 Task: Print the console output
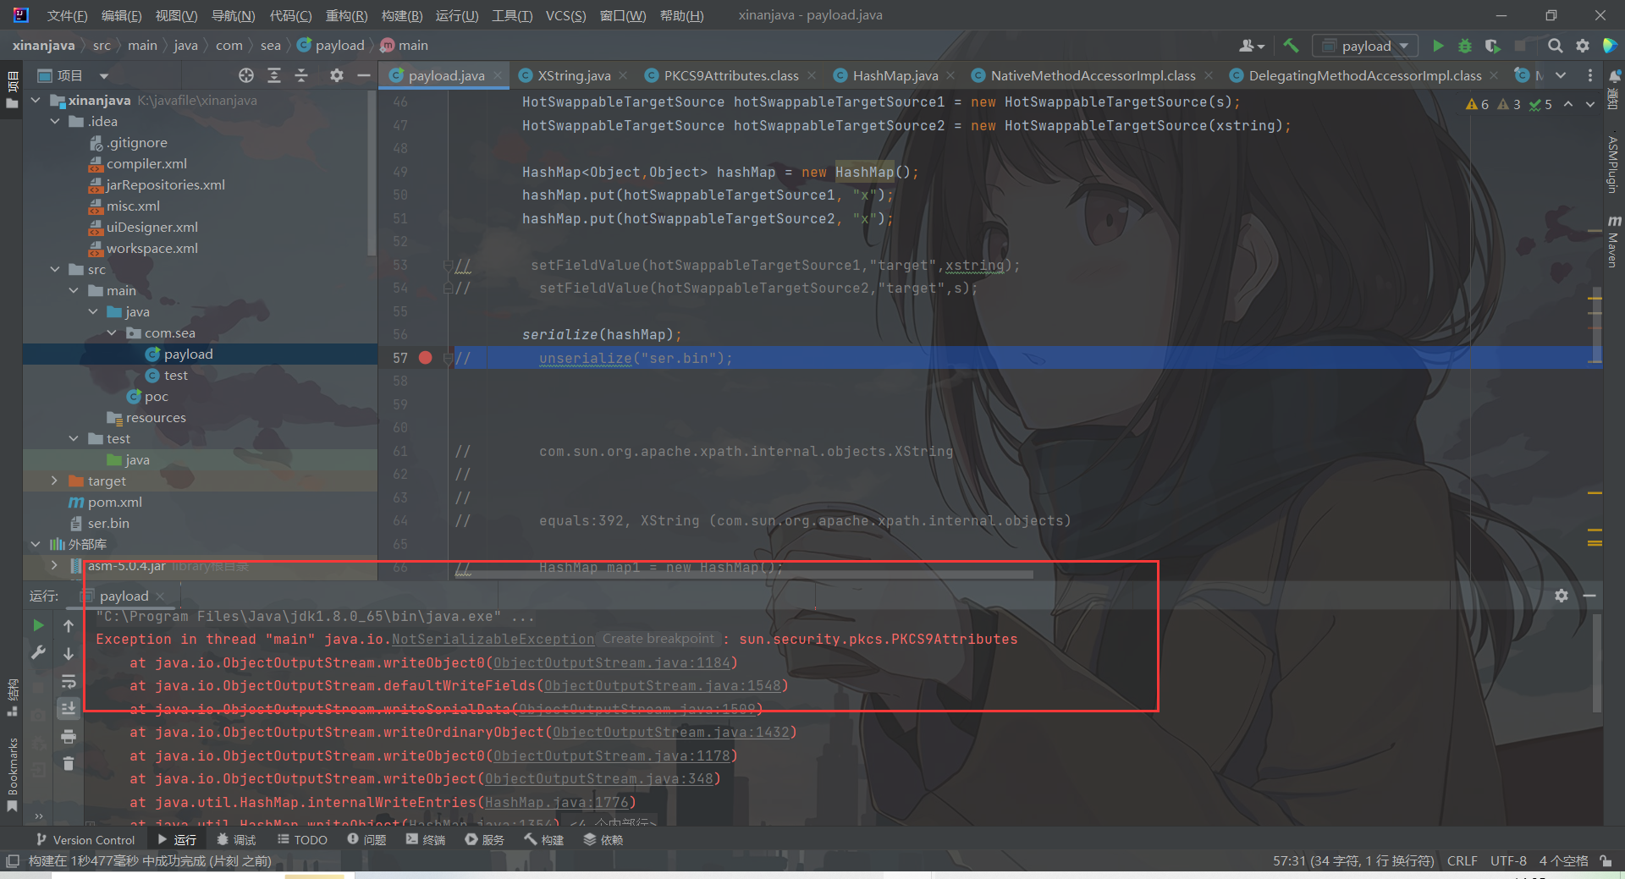click(69, 736)
